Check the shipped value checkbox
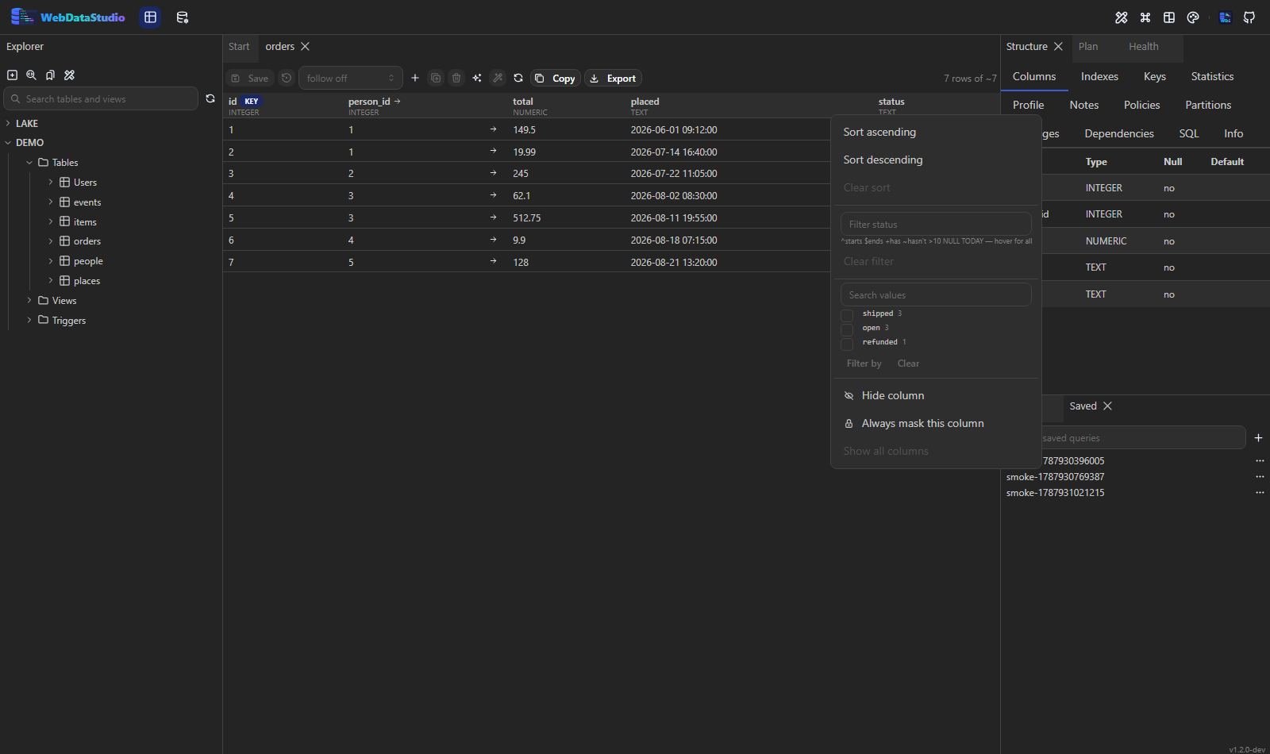 (847, 315)
